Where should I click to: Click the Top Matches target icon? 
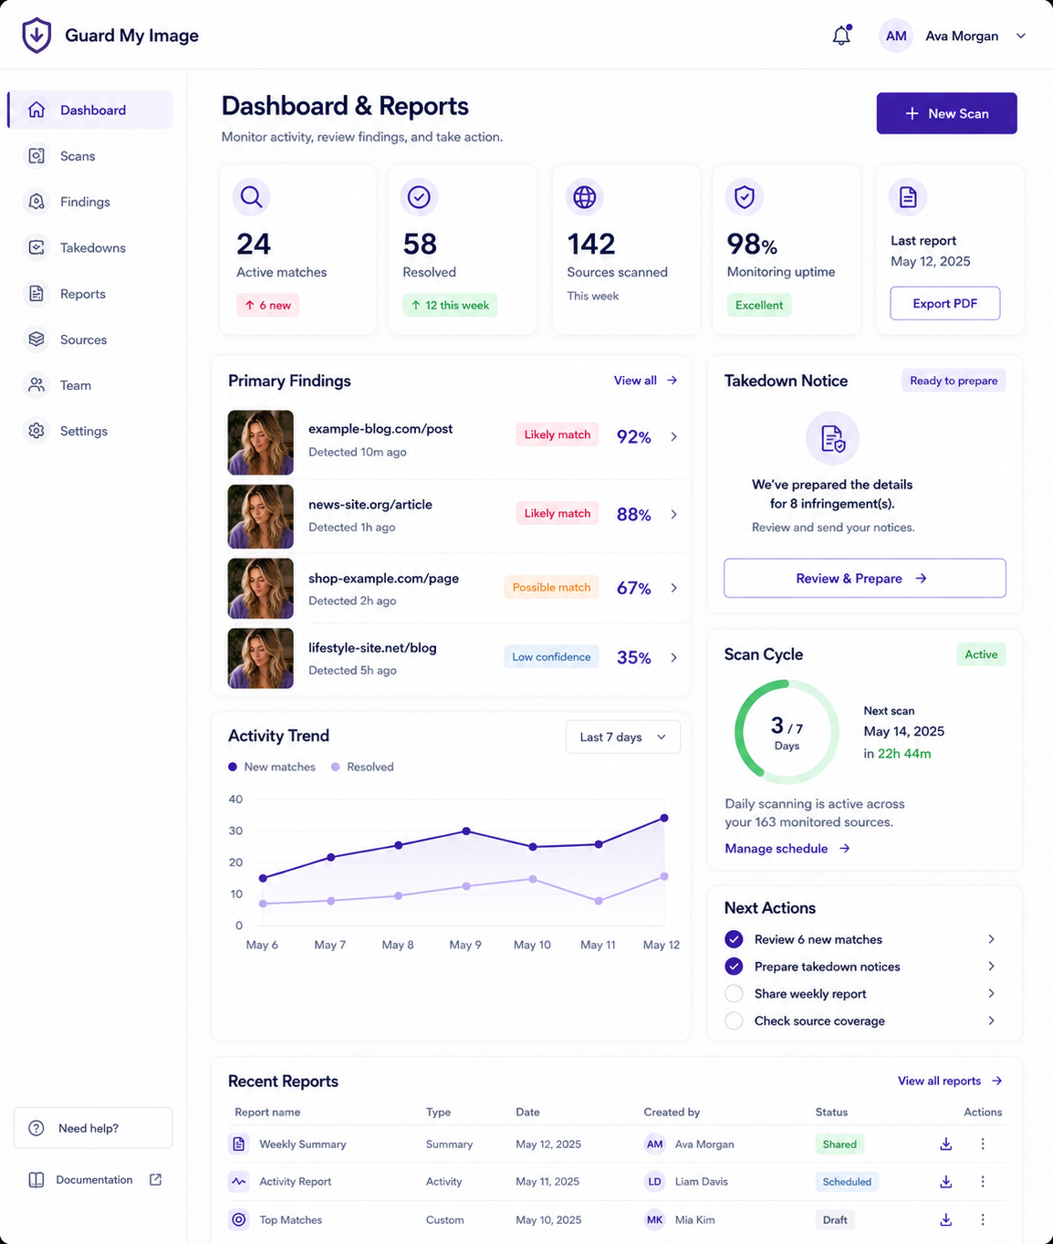(239, 1219)
